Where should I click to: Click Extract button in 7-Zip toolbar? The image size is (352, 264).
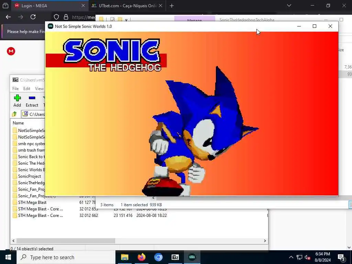pos(32,101)
